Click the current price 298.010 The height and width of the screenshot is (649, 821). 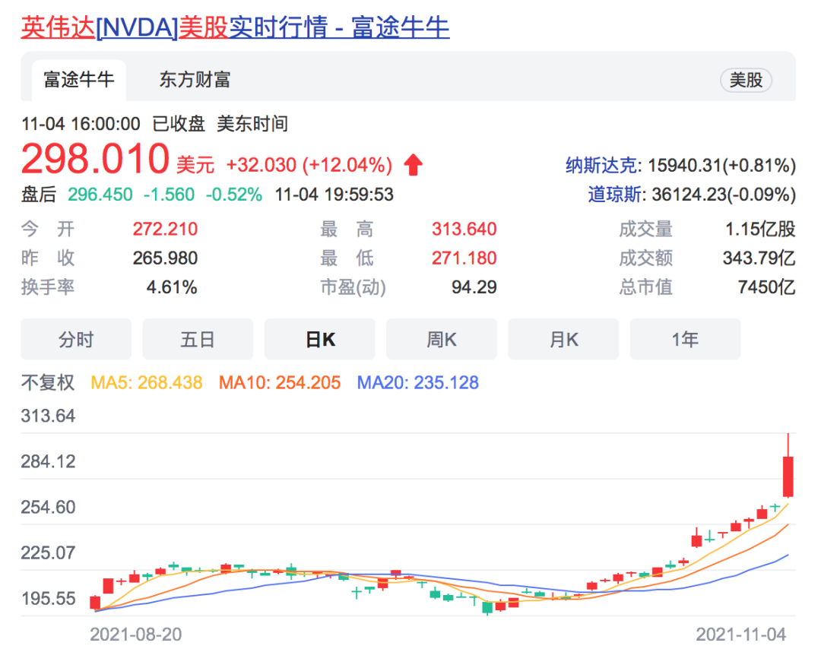click(x=95, y=159)
